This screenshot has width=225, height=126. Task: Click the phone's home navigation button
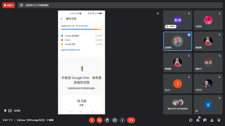click(x=82, y=112)
